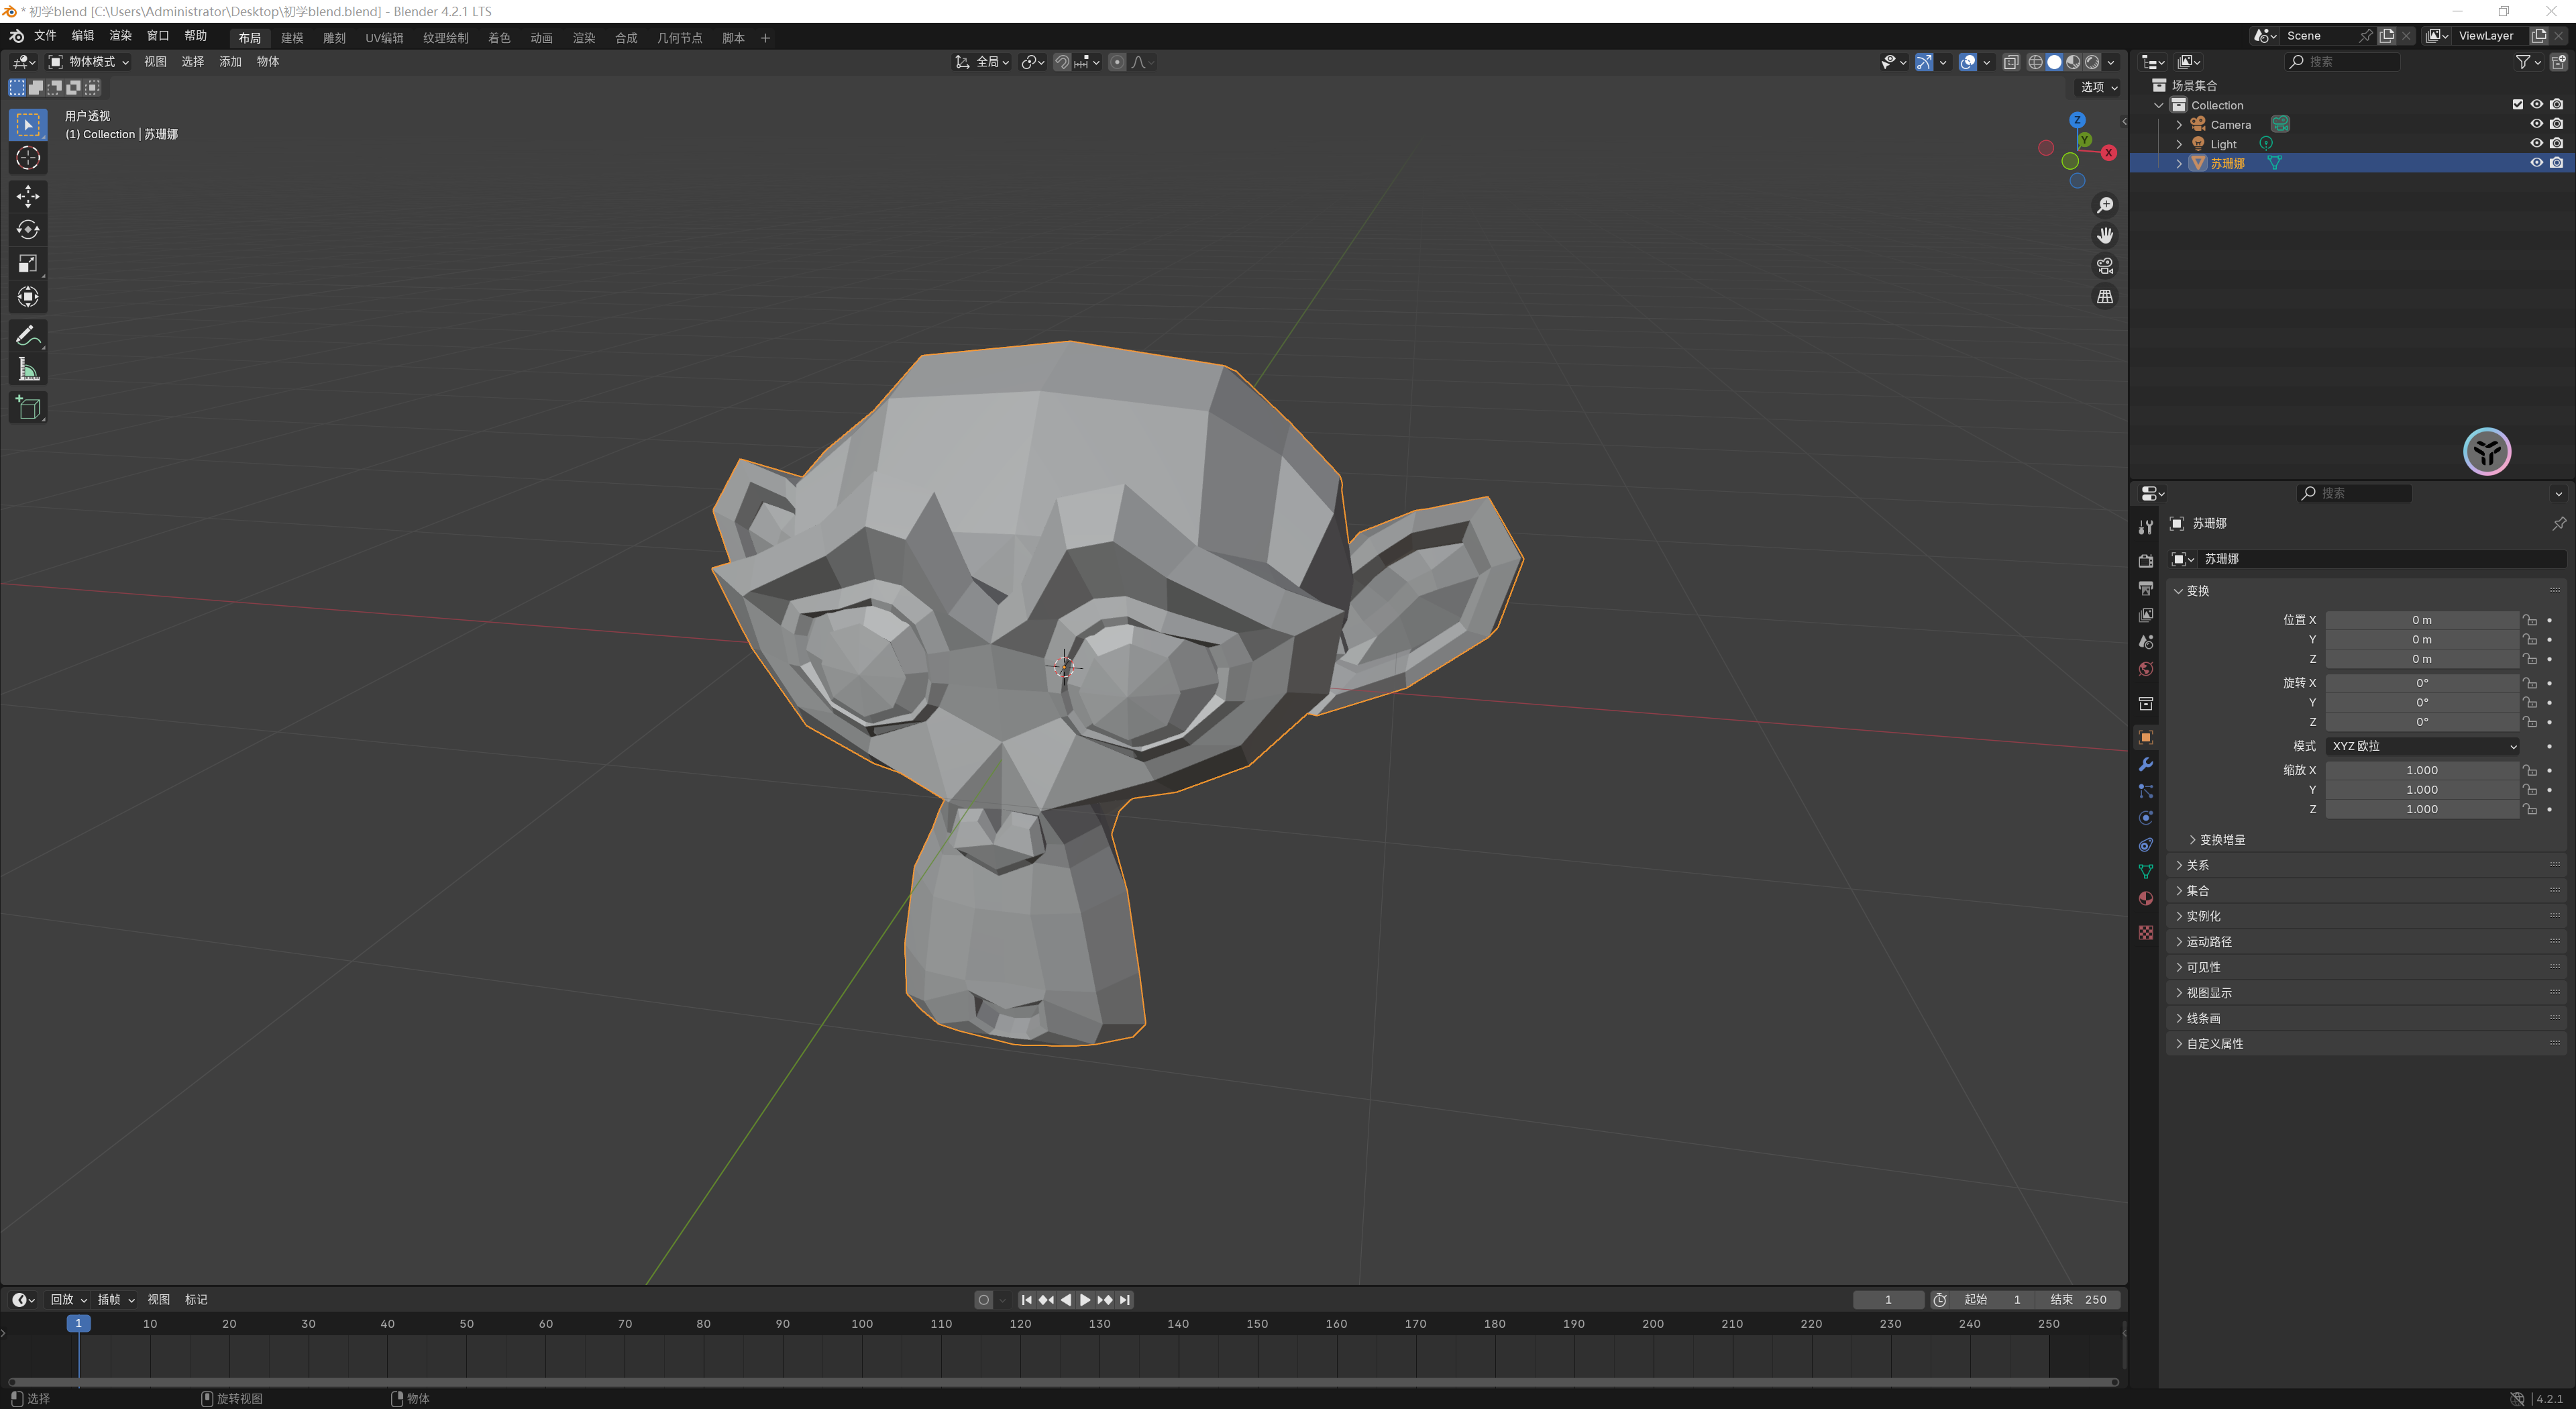Click 旋转 Z value field

tap(2421, 722)
